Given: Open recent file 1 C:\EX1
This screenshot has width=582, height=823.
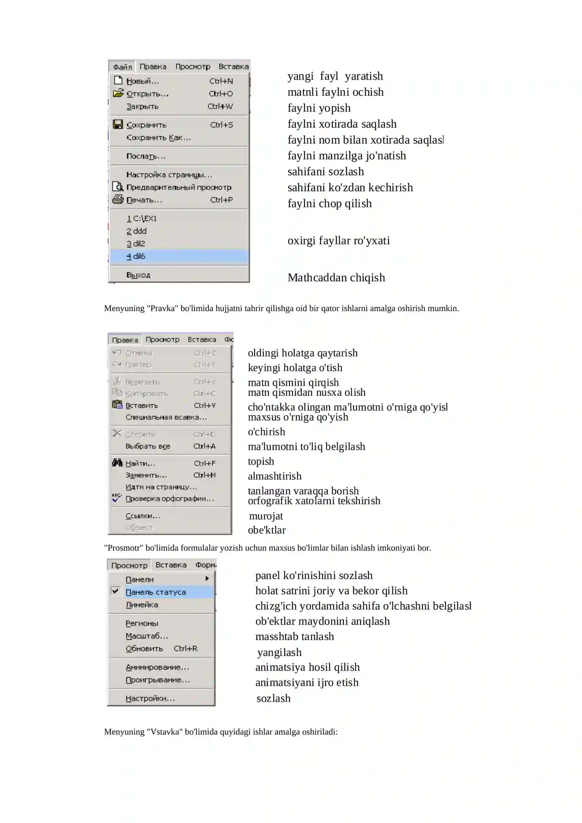Looking at the screenshot, I should coord(179,218).
